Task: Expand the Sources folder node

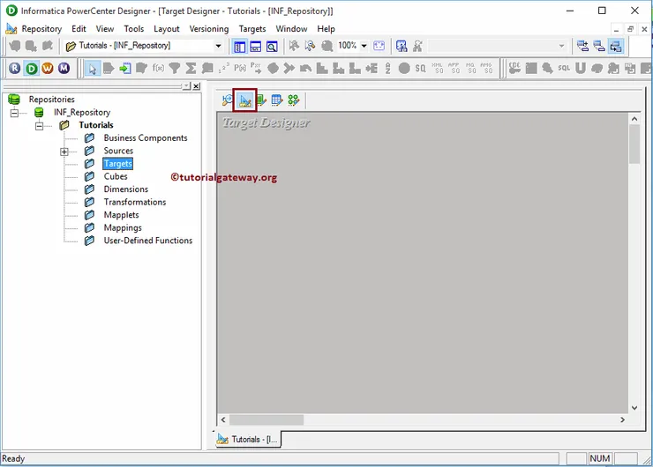Action: pyautogui.click(x=64, y=152)
